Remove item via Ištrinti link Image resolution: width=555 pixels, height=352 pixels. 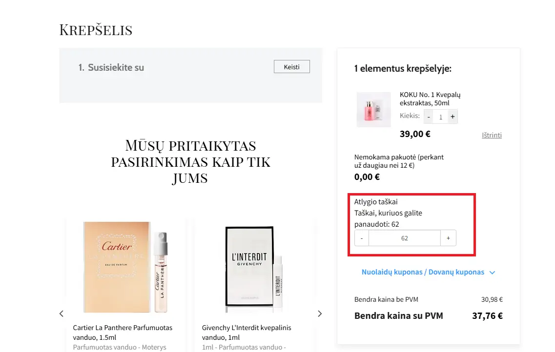tap(492, 135)
